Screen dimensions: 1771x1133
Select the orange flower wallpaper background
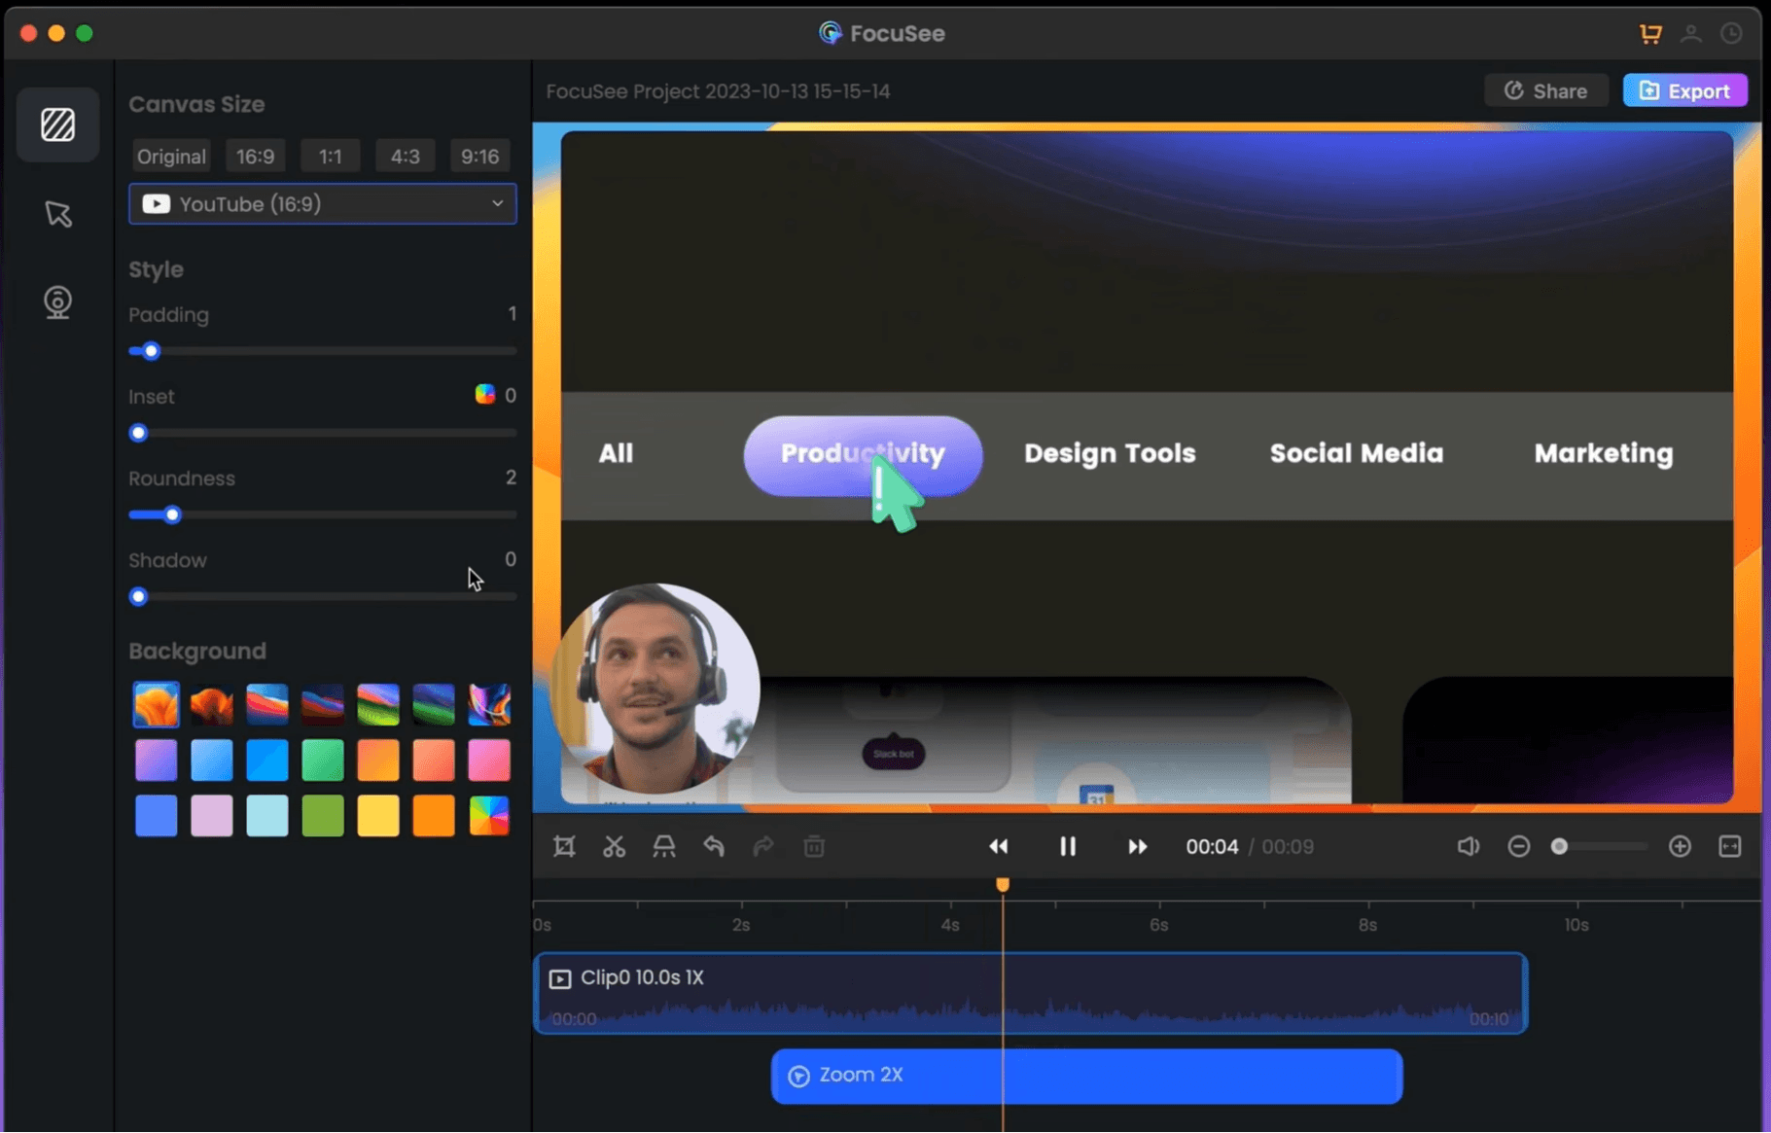(x=156, y=704)
